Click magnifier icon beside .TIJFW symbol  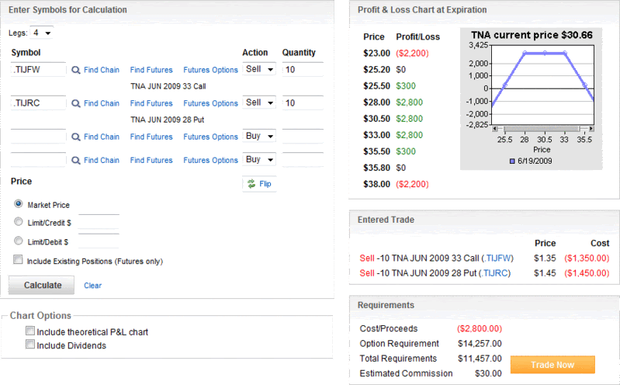[76, 70]
